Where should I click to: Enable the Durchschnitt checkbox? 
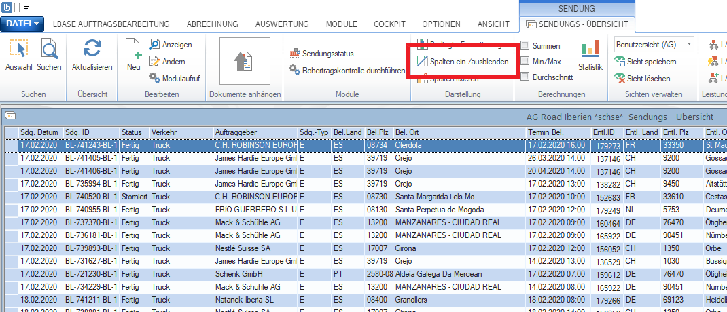[525, 77]
